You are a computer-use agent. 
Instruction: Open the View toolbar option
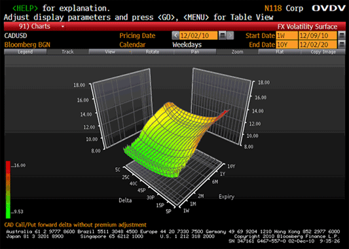pos(110,52)
